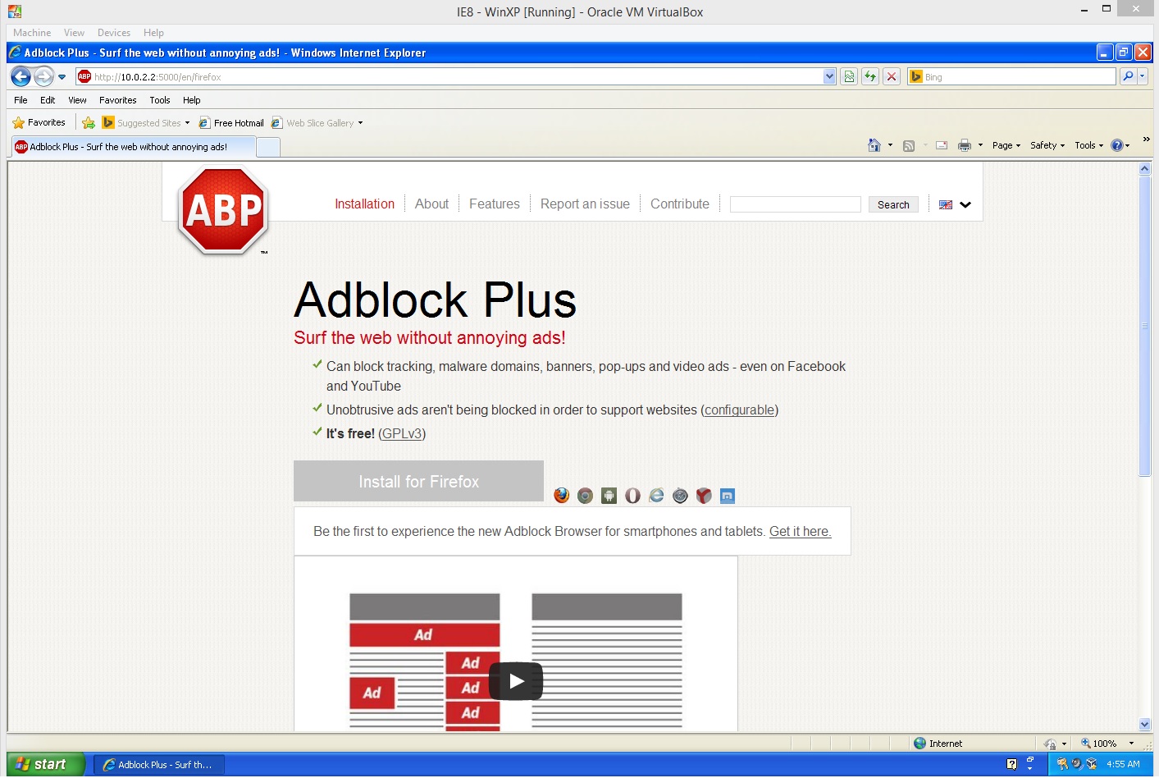Click the Help question-mark icon
Screen dimensions: 1159x778
[x=1116, y=145]
